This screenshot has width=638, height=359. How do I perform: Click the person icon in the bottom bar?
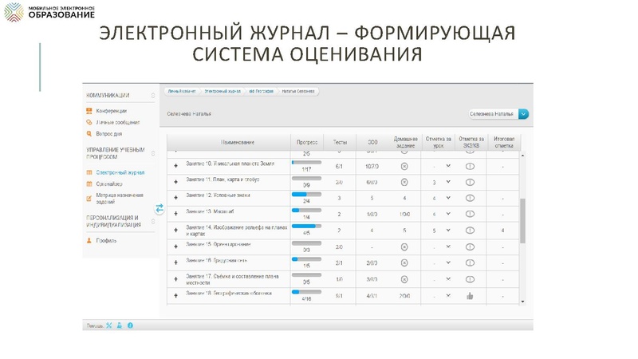(x=119, y=325)
